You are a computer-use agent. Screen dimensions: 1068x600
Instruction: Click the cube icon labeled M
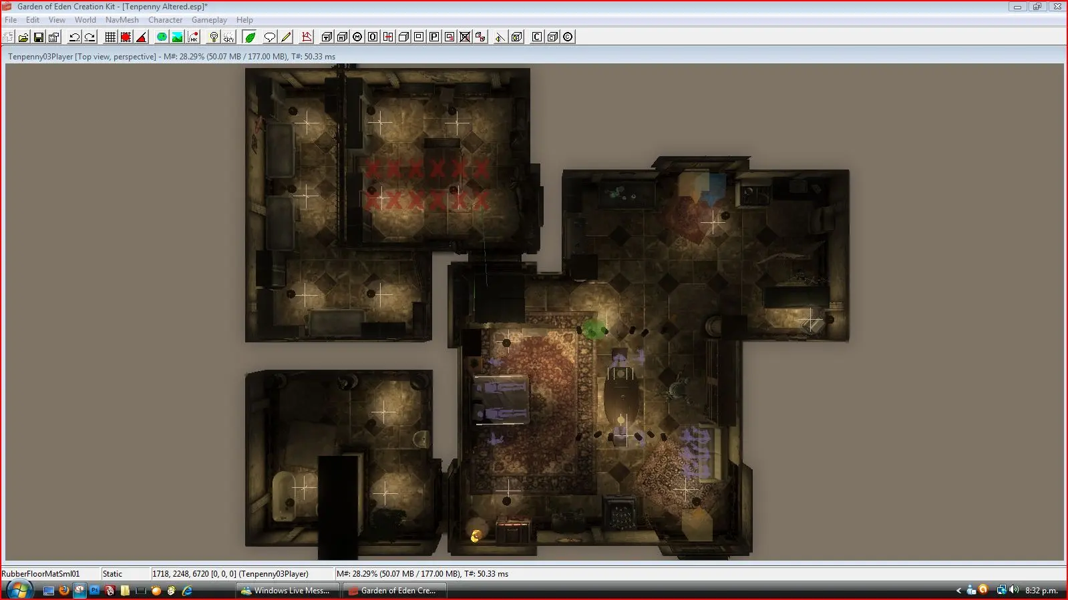click(342, 37)
